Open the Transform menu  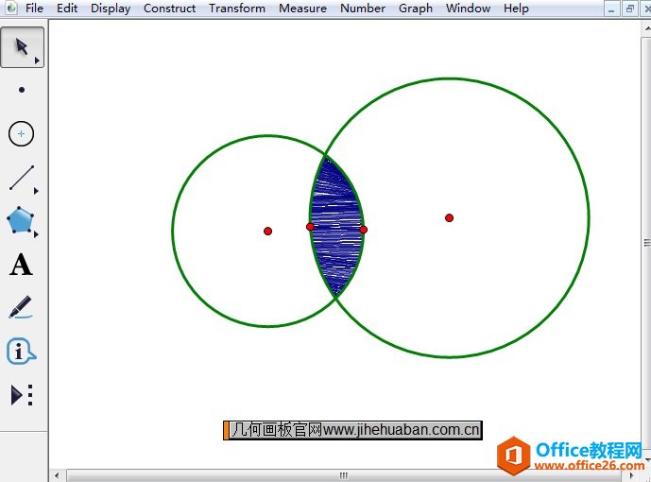(237, 9)
